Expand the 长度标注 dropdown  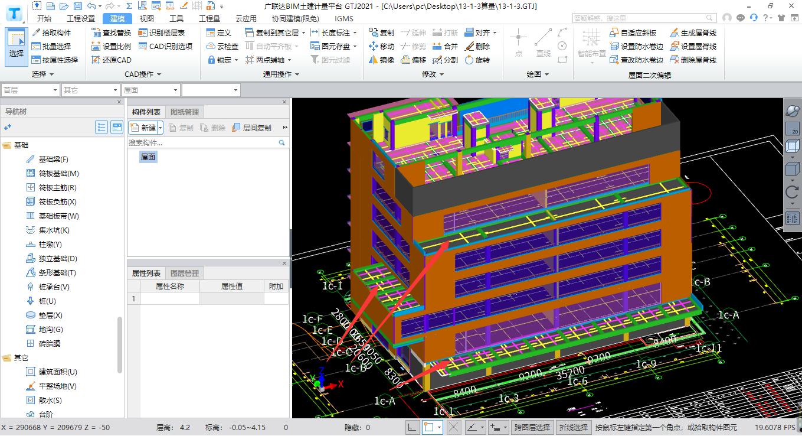(355, 32)
